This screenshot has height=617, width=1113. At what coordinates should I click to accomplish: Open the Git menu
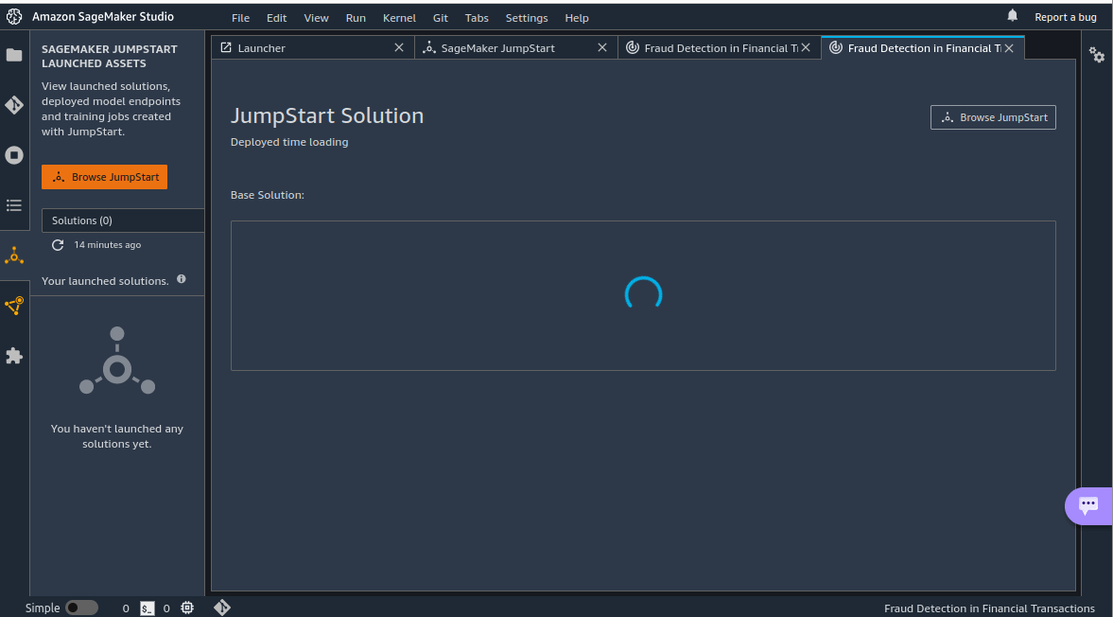tap(440, 18)
